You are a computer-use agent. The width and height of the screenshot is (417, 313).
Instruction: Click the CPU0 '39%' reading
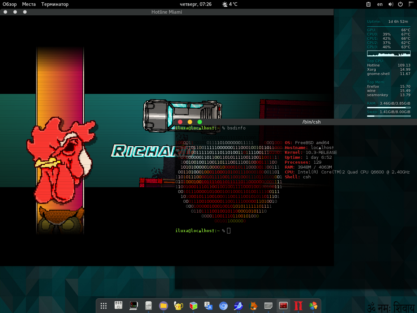pyautogui.click(x=387, y=34)
